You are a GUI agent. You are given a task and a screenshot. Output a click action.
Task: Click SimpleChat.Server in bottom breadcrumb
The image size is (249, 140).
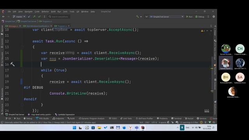point(15,114)
